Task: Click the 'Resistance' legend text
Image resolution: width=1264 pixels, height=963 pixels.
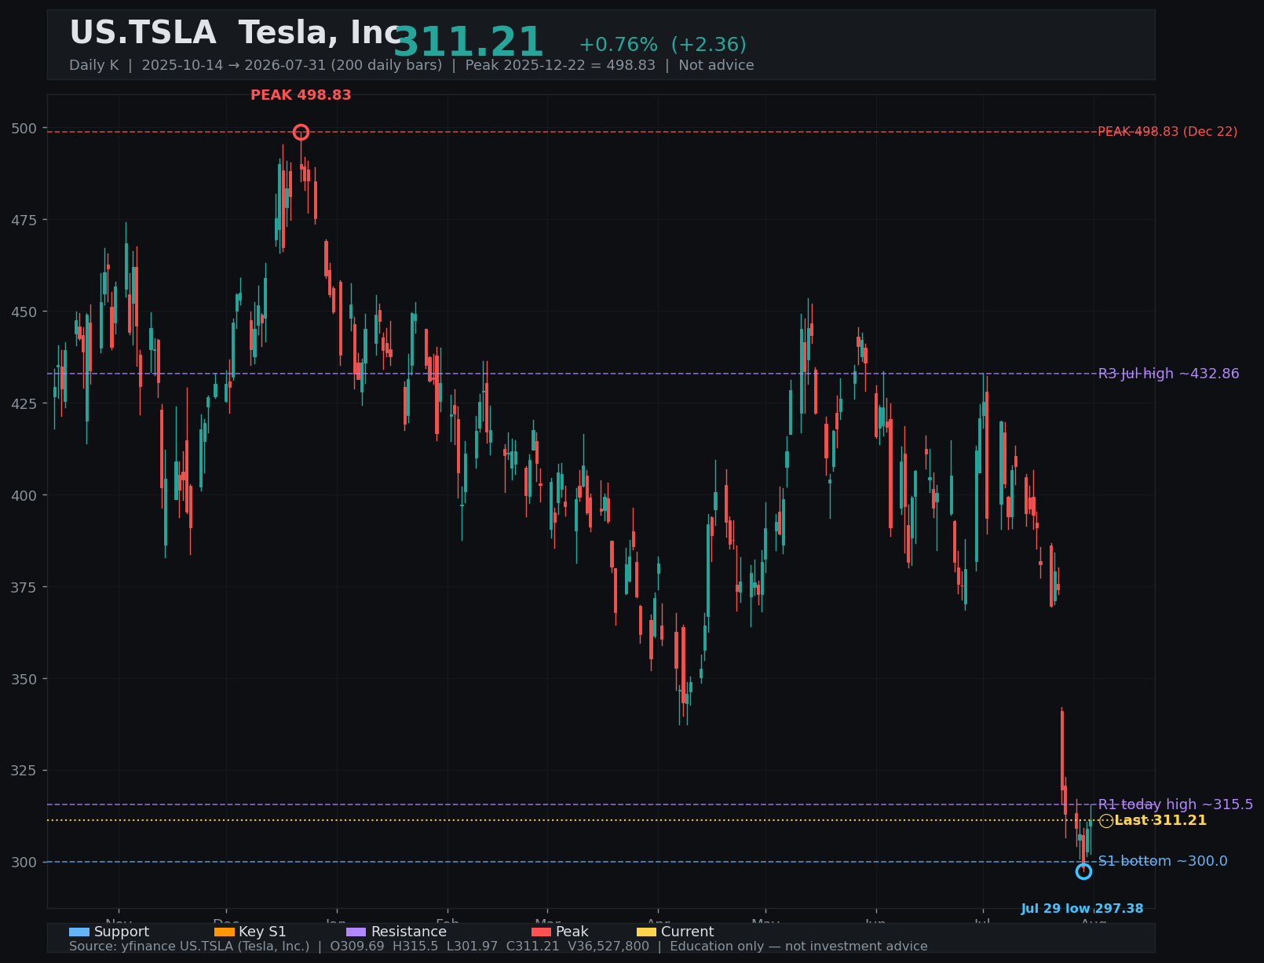Action: coord(409,932)
